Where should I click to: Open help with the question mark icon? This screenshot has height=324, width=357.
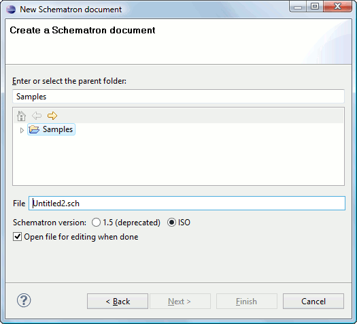point(24,300)
